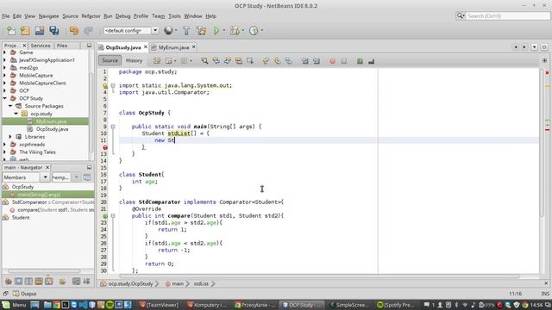Screen dimensions: 552x310
Task: Open the Output window button
Action: (x=25, y=294)
